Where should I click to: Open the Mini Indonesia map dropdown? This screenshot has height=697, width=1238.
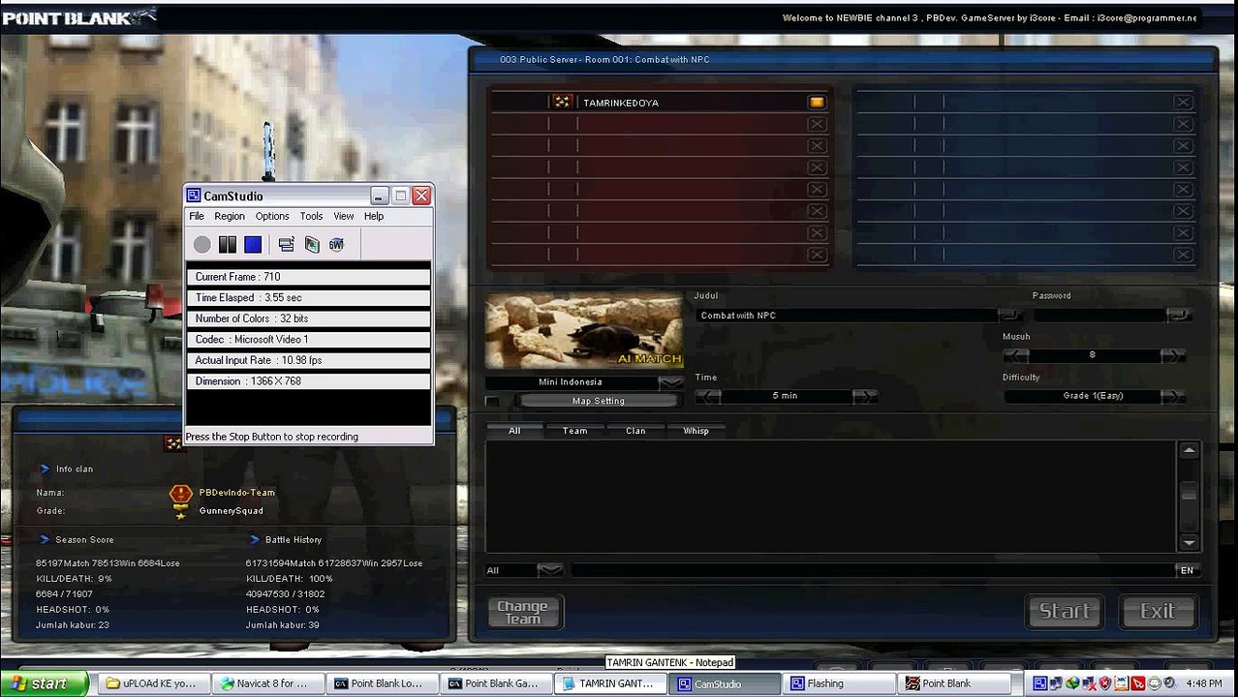click(x=670, y=382)
